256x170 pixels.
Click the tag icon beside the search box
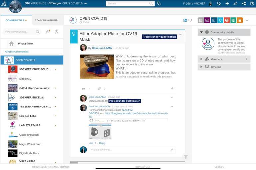click(159, 3)
